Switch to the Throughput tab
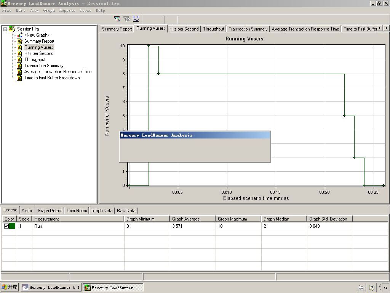The height and width of the screenshot is (293, 390). pyautogui.click(x=213, y=29)
